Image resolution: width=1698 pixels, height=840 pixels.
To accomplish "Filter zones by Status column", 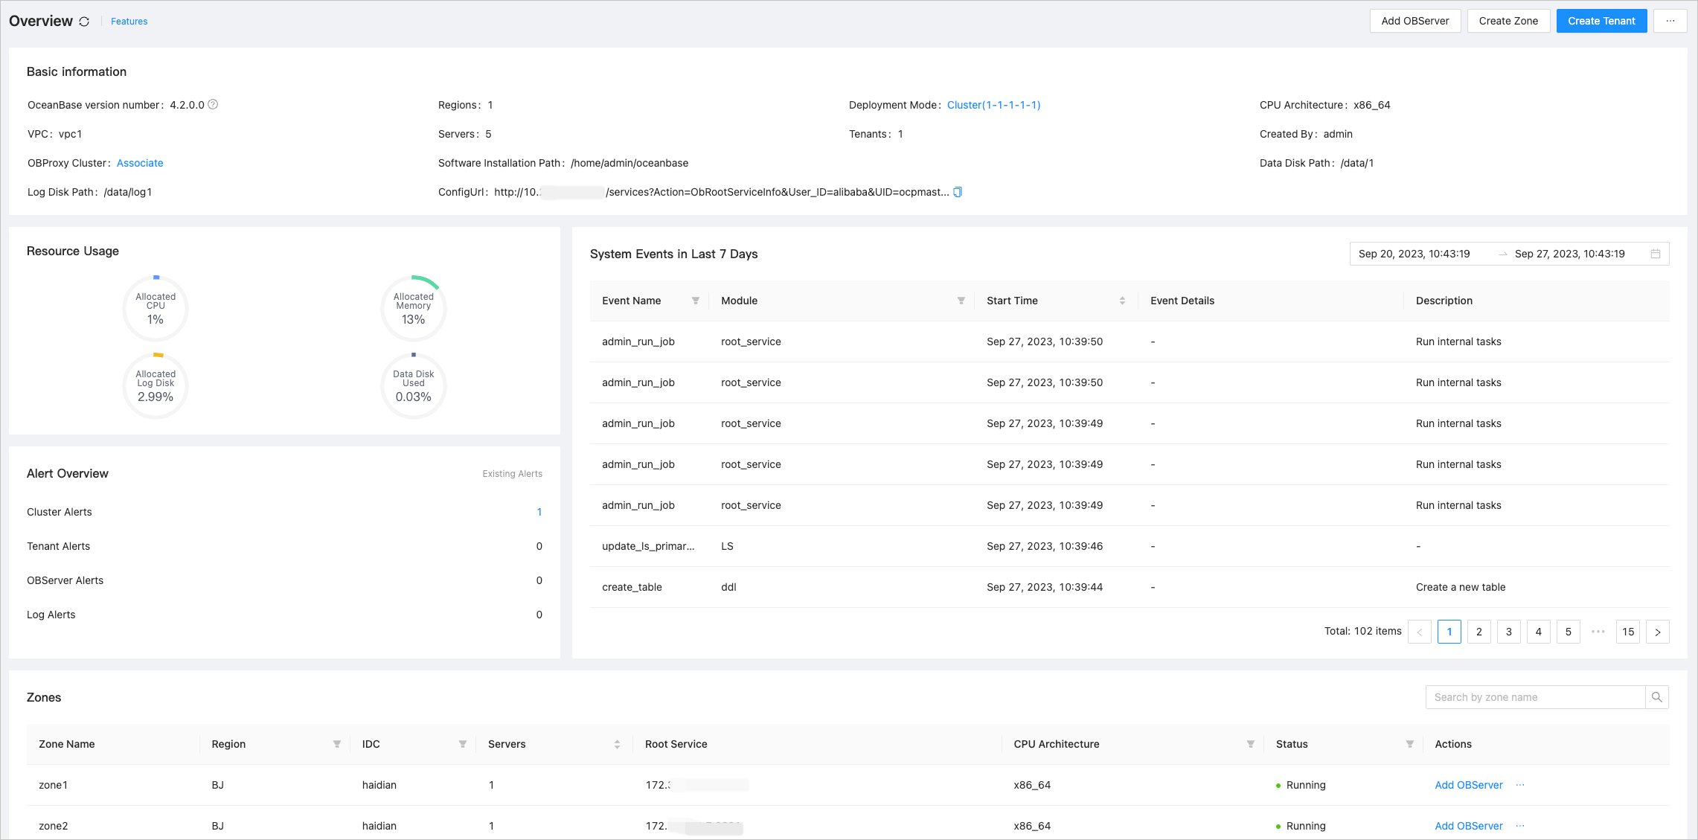I will (x=1409, y=744).
